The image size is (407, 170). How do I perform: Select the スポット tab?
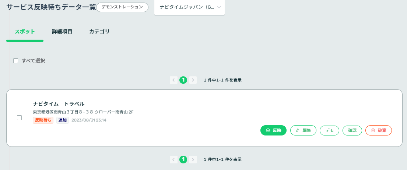click(25, 32)
